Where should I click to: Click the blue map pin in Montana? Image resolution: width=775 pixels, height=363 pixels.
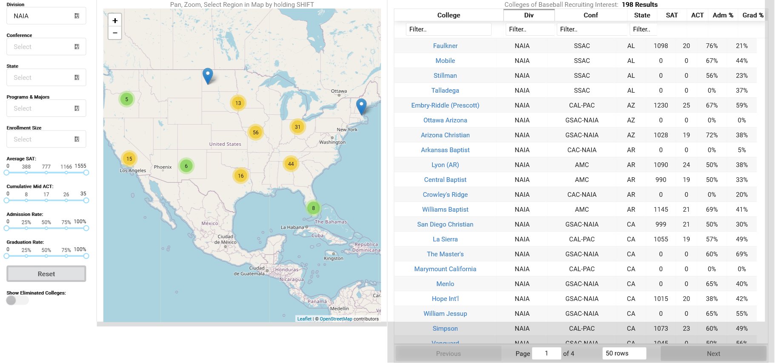click(x=208, y=76)
